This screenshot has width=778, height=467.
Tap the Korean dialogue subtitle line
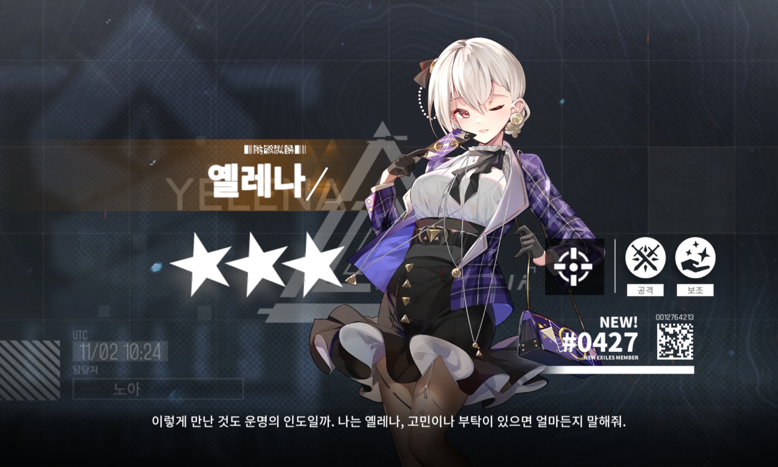click(x=389, y=421)
